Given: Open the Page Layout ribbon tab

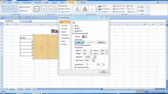Looking at the screenshot, I should tap(27, 3).
